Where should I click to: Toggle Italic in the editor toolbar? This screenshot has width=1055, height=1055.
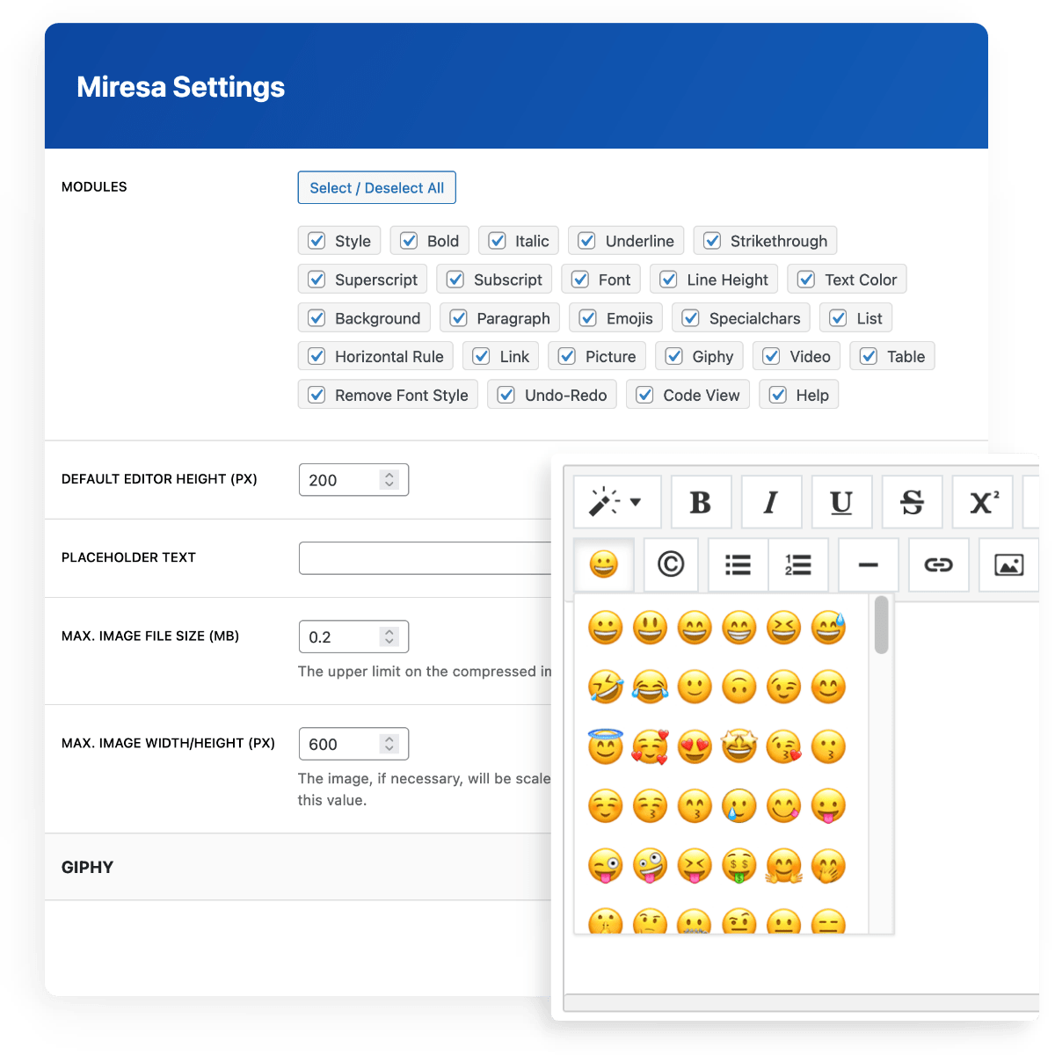[x=771, y=502]
